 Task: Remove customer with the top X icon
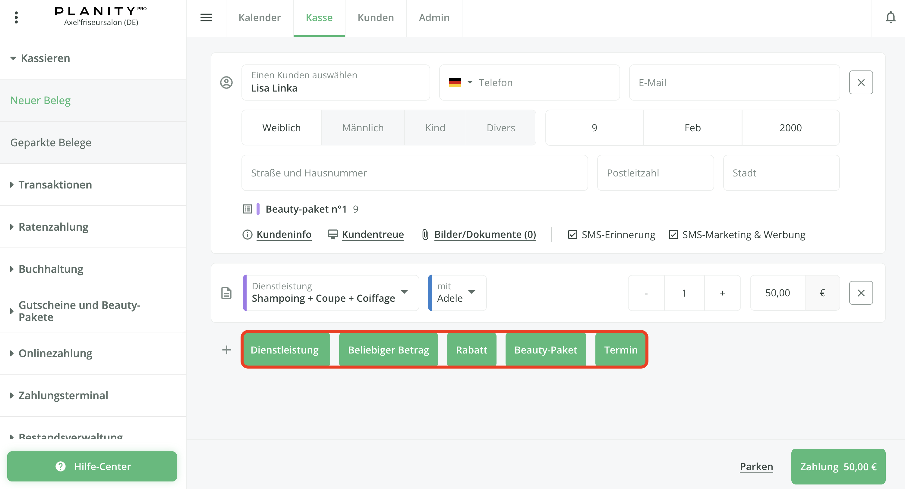tap(861, 83)
